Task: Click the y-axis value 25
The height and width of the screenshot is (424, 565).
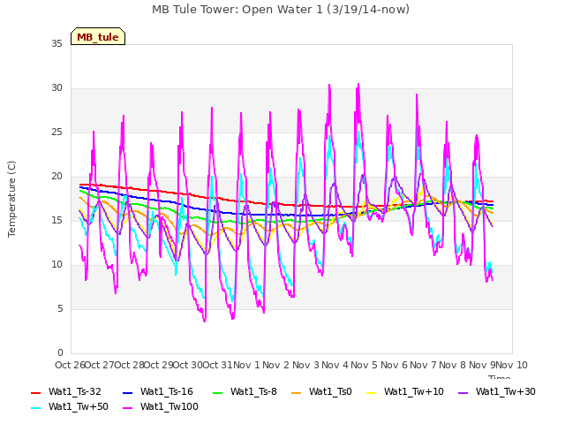Action: [x=56, y=132]
